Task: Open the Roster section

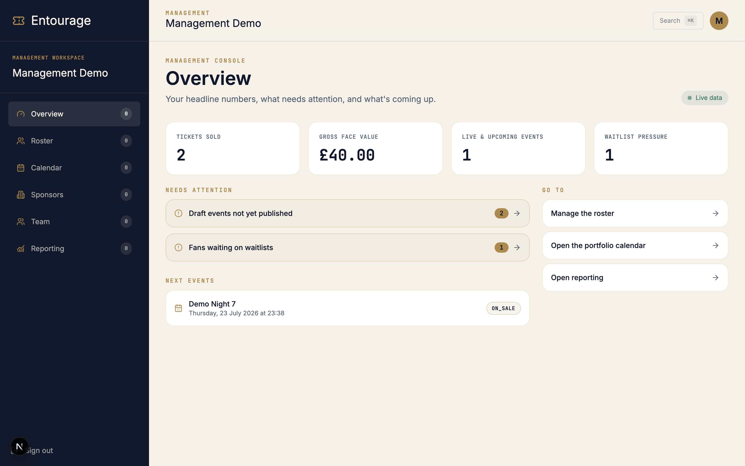Action: [x=74, y=141]
